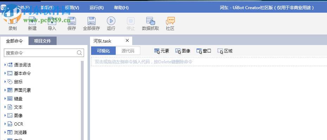Expand the 鼠标 tree node
The width and height of the screenshot is (327, 140).
[5, 82]
